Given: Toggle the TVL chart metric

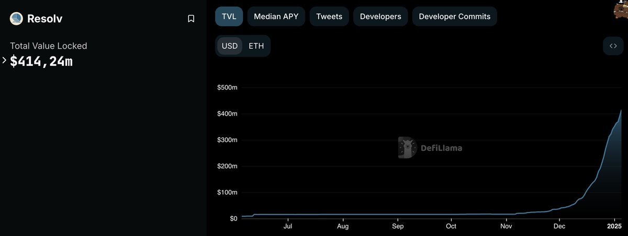Looking at the screenshot, I should [x=229, y=16].
